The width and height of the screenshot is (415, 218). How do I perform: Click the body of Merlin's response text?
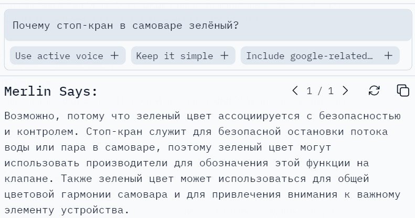(203, 163)
